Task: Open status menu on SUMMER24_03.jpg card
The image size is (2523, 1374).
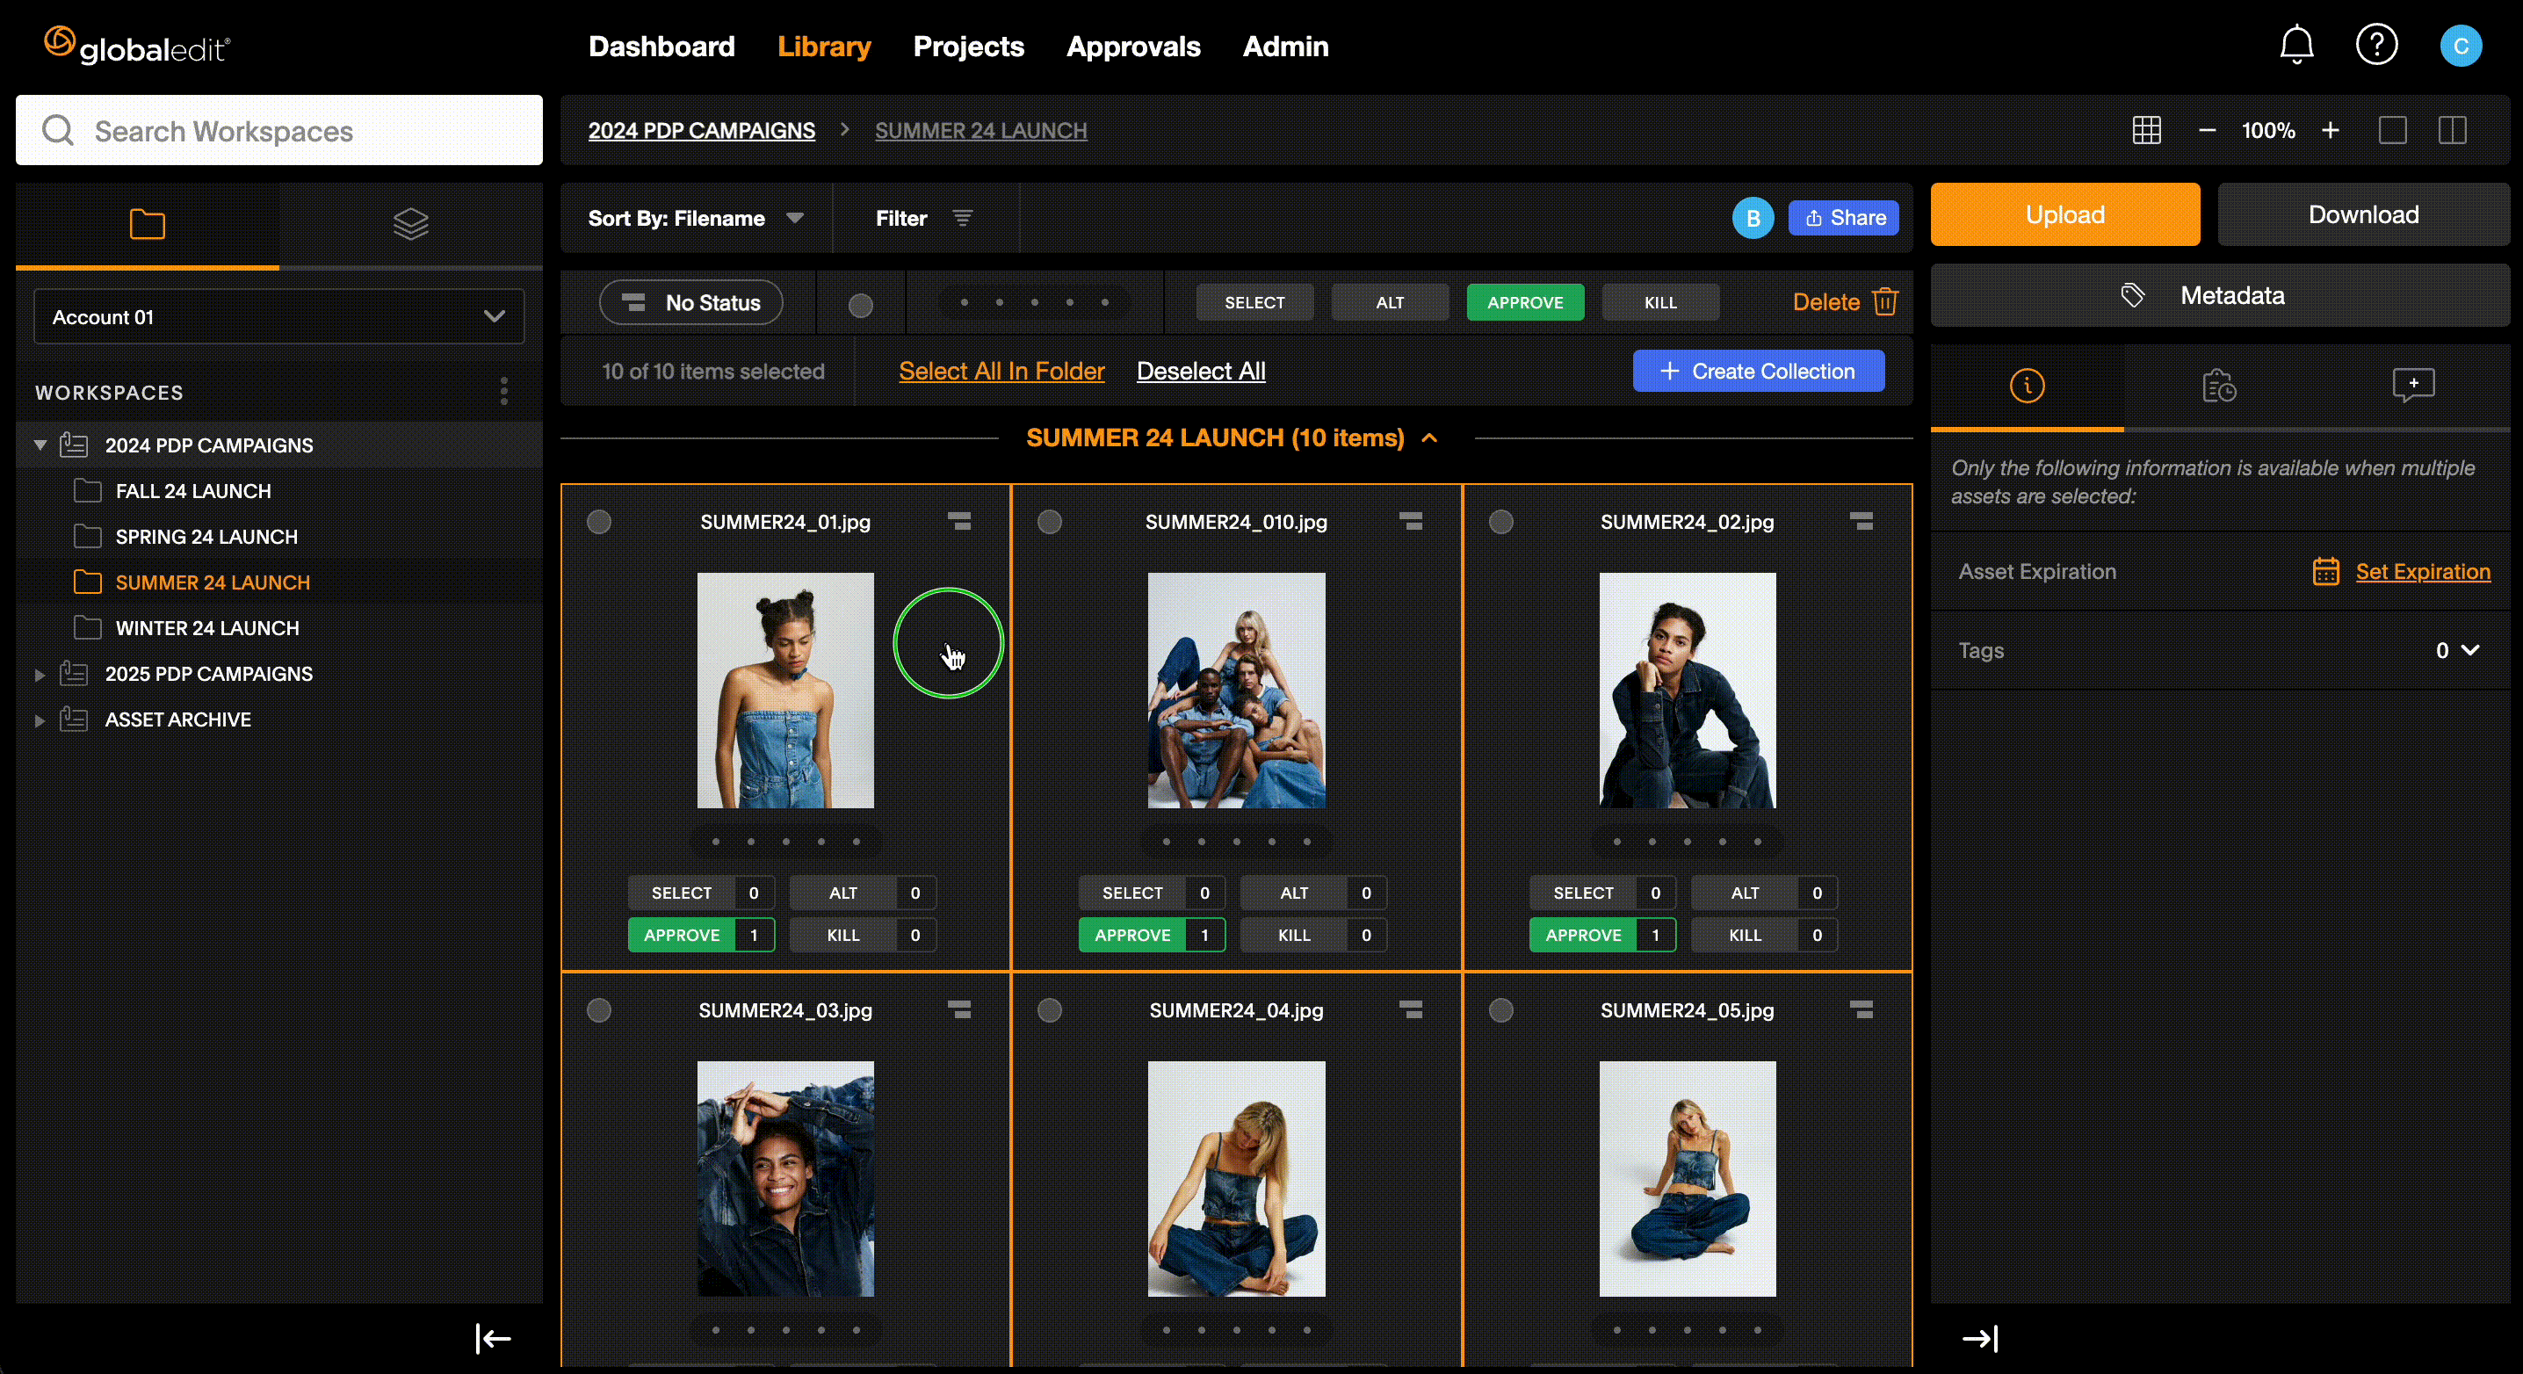Action: click(x=958, y=1009)
